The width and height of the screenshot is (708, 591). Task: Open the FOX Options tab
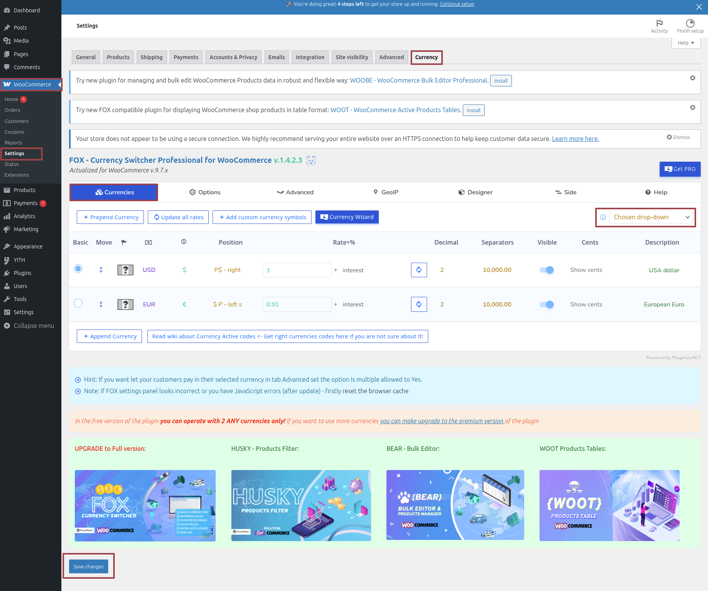(205, 192)
